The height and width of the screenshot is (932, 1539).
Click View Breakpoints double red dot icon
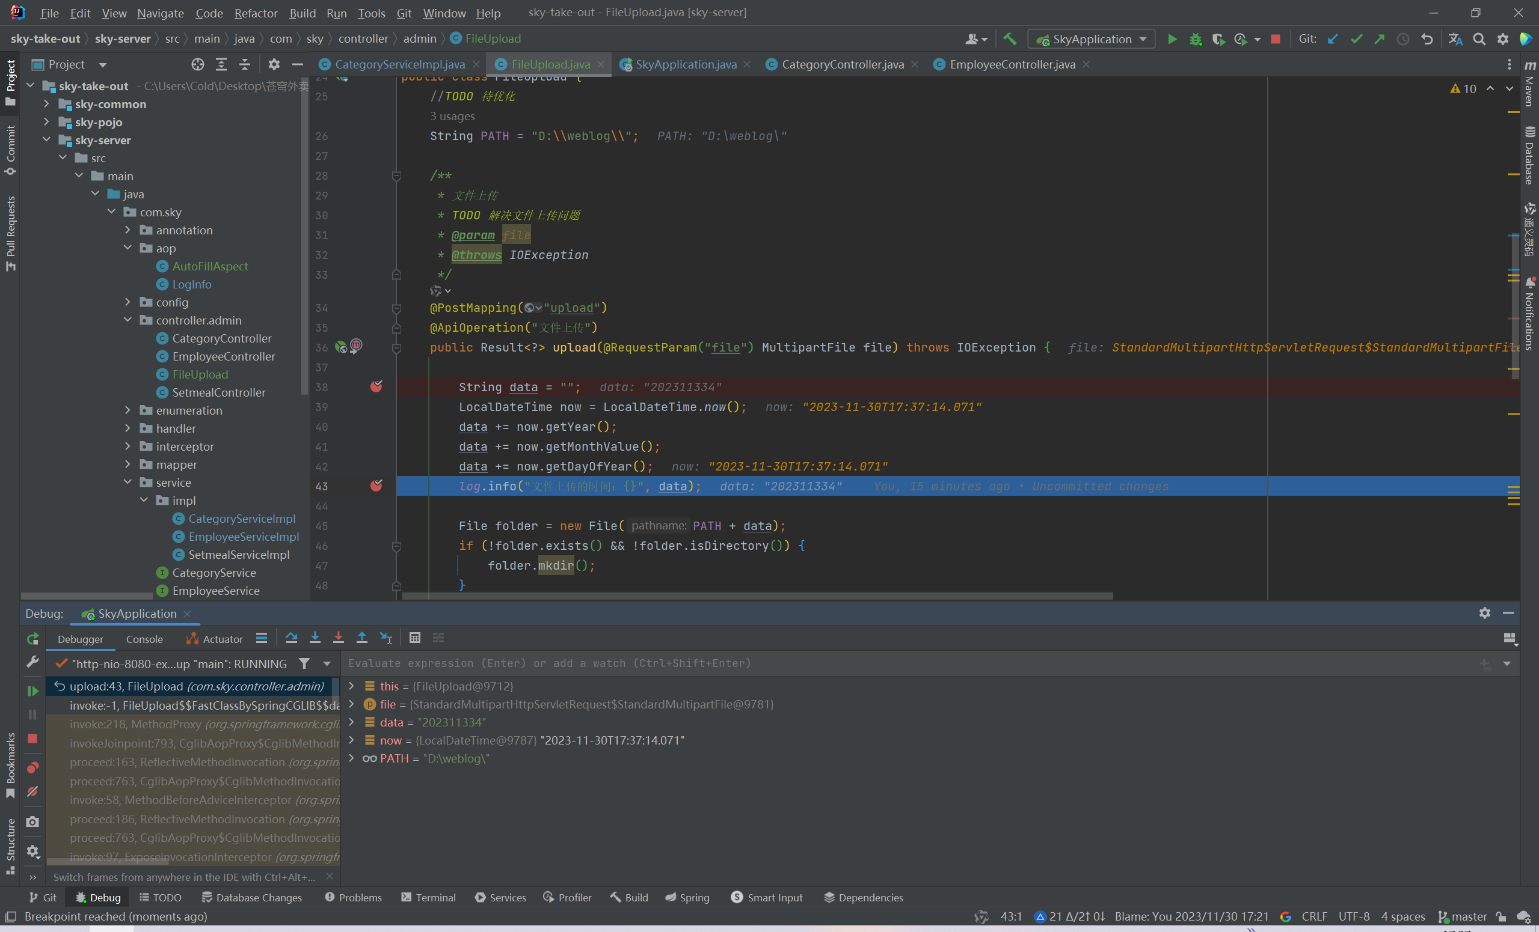32,767
